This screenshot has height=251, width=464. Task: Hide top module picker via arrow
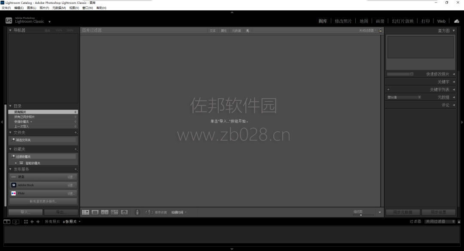click(232, 12)
